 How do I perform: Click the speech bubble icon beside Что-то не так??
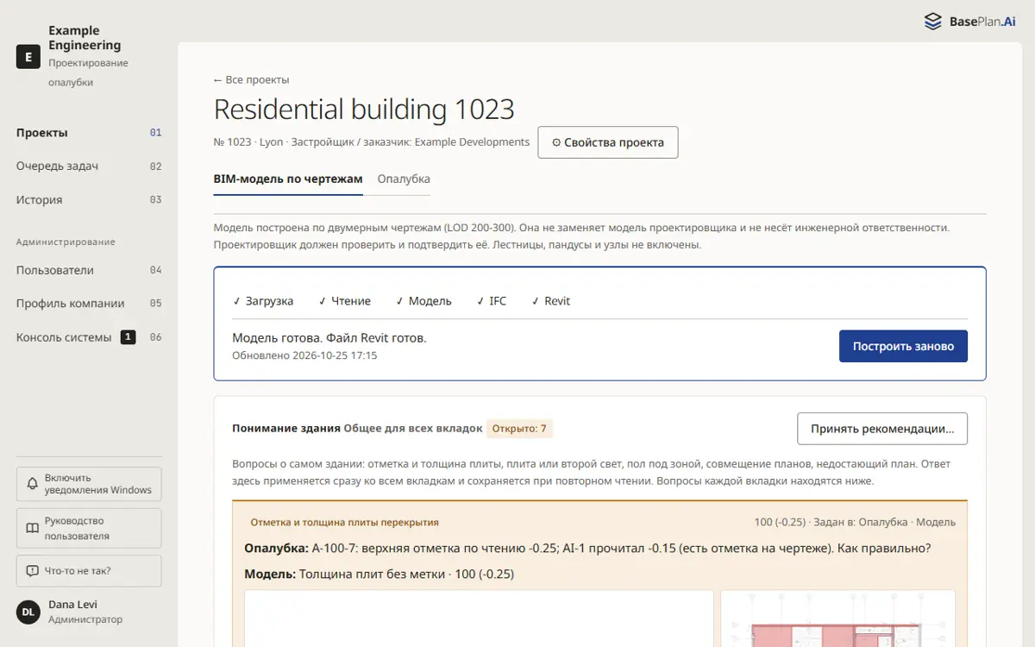point(32,571)
